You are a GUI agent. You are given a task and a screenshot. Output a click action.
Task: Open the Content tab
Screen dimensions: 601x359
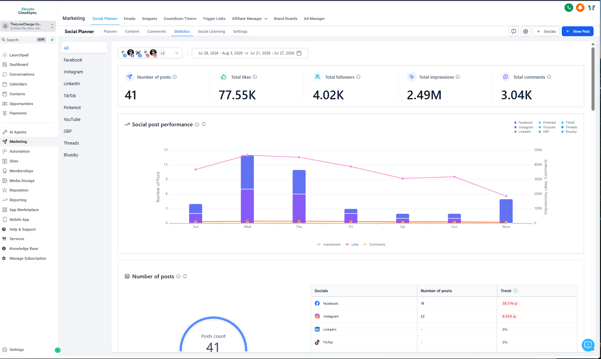click(132, 31)
